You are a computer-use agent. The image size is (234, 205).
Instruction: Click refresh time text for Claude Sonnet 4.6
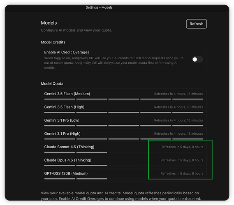tap(182, 147)
